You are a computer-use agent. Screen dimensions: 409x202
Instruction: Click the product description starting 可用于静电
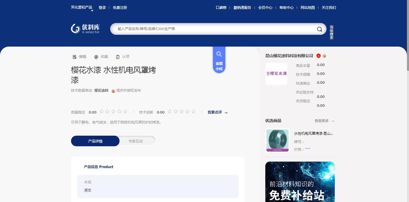[116, 122]
